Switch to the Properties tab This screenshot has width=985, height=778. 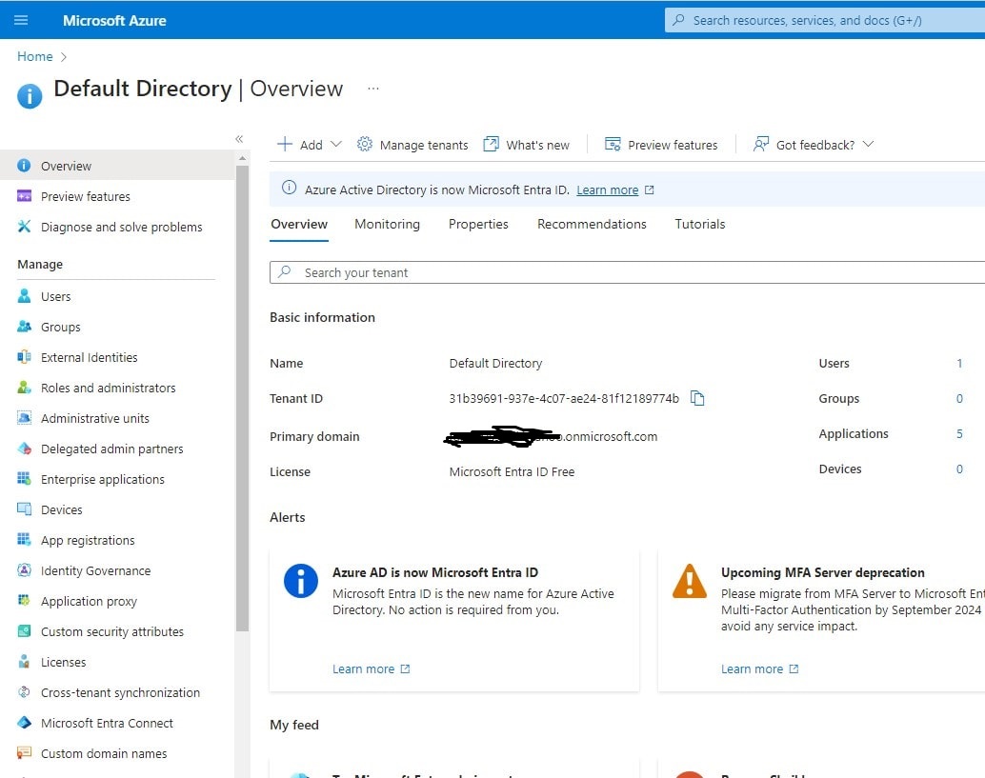(478, 224)
